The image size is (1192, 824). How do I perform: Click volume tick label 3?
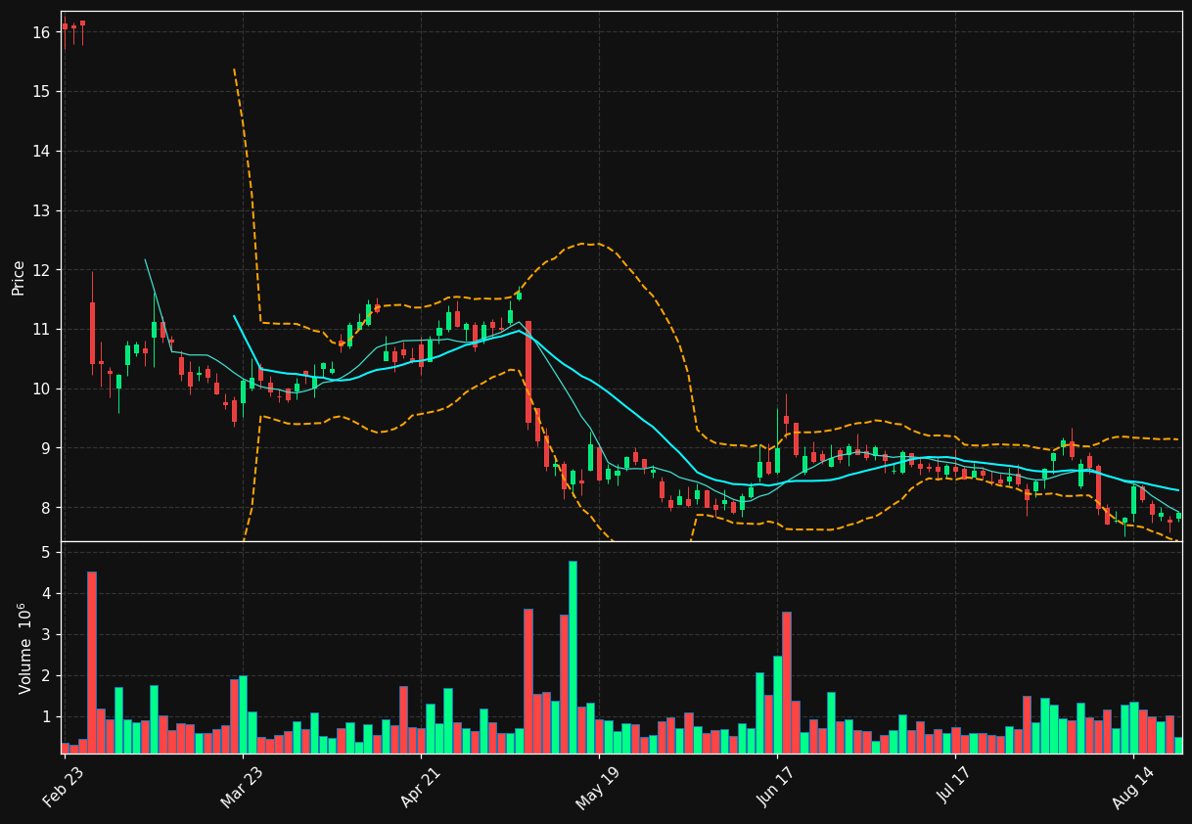(x=46, y=634)
